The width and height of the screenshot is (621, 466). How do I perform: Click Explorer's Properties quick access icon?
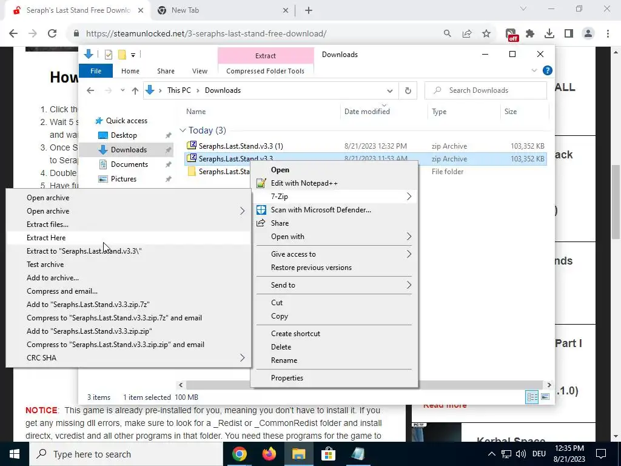(x=108, y=55)
